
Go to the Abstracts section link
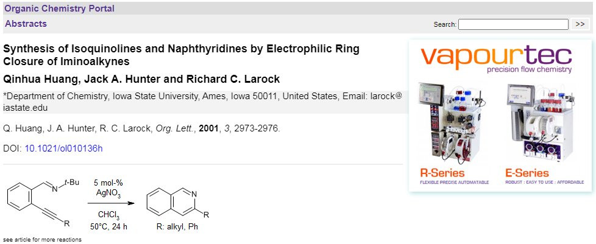[x=26, y=24]
